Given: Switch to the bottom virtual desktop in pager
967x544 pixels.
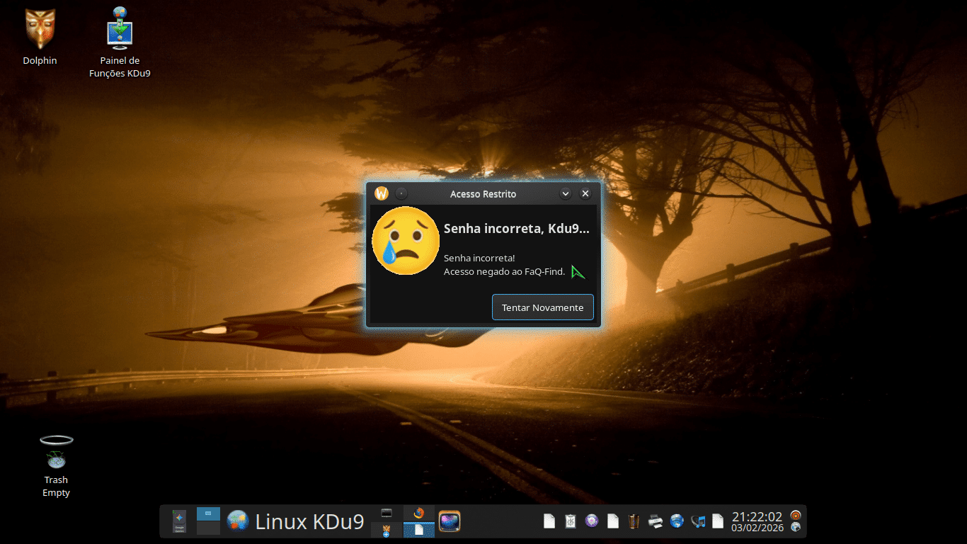Looking at the screenshot, I should (208, 528).
